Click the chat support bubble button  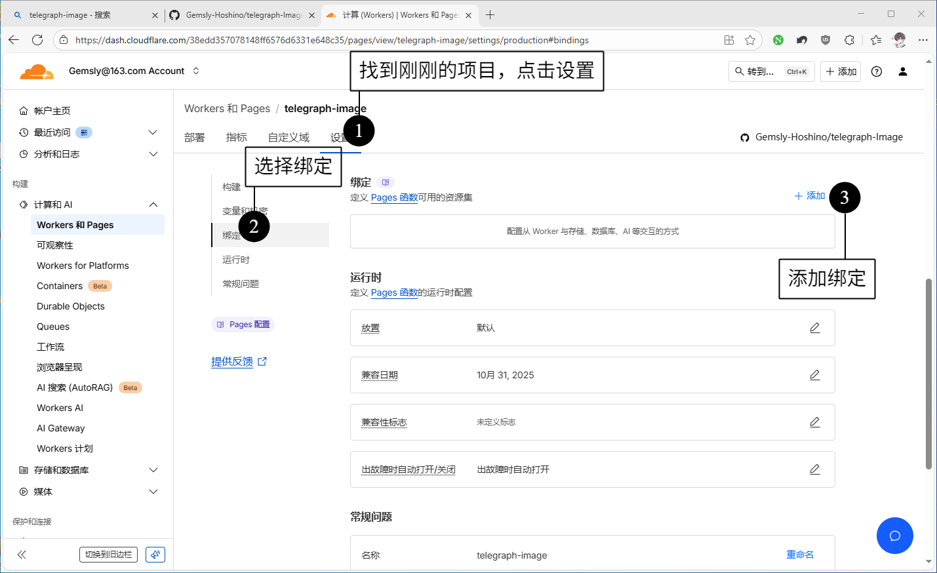894,536
